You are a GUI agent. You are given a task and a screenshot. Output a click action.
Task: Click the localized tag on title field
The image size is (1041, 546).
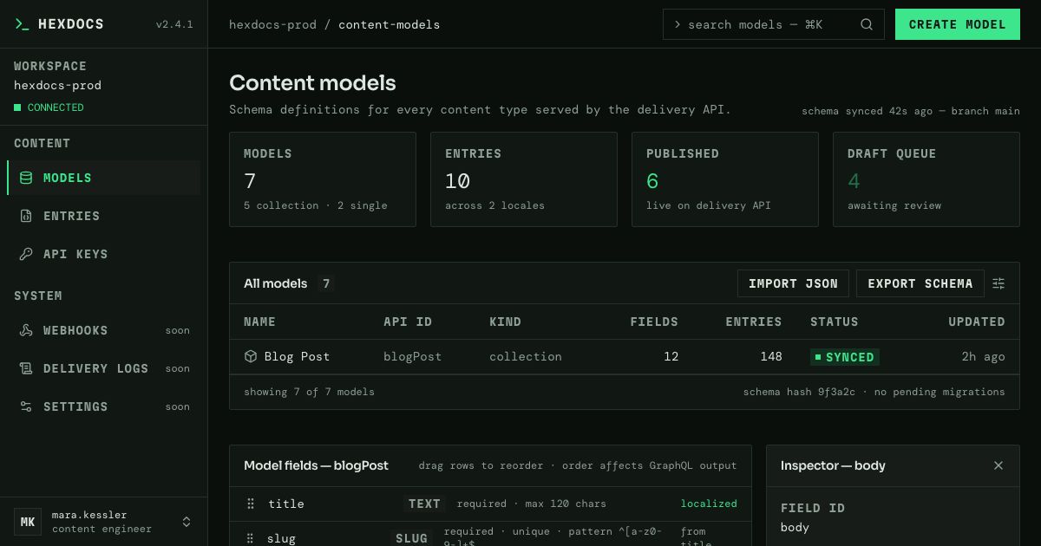click(x=709, y=504)
